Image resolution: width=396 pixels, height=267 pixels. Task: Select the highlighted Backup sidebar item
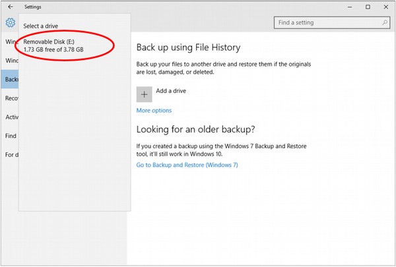(x=11, y=80)
